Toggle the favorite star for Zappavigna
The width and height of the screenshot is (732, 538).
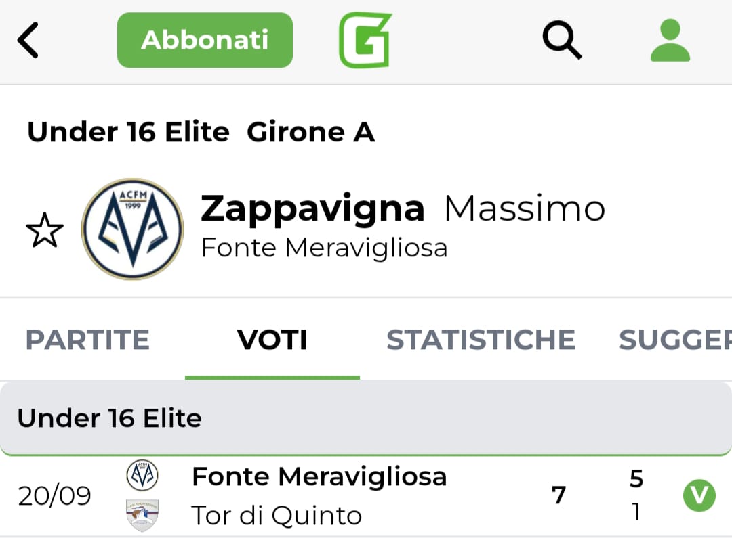(45, 231)
